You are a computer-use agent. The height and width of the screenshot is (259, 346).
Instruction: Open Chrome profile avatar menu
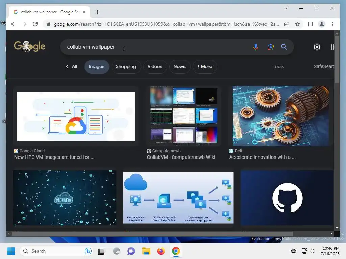pyautogui.click(x=322, y=24)
